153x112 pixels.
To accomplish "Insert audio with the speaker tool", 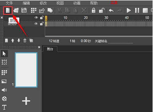I will (x=4, y=90).
